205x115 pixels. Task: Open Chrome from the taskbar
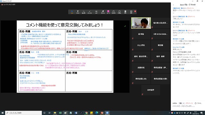[86, 113]
